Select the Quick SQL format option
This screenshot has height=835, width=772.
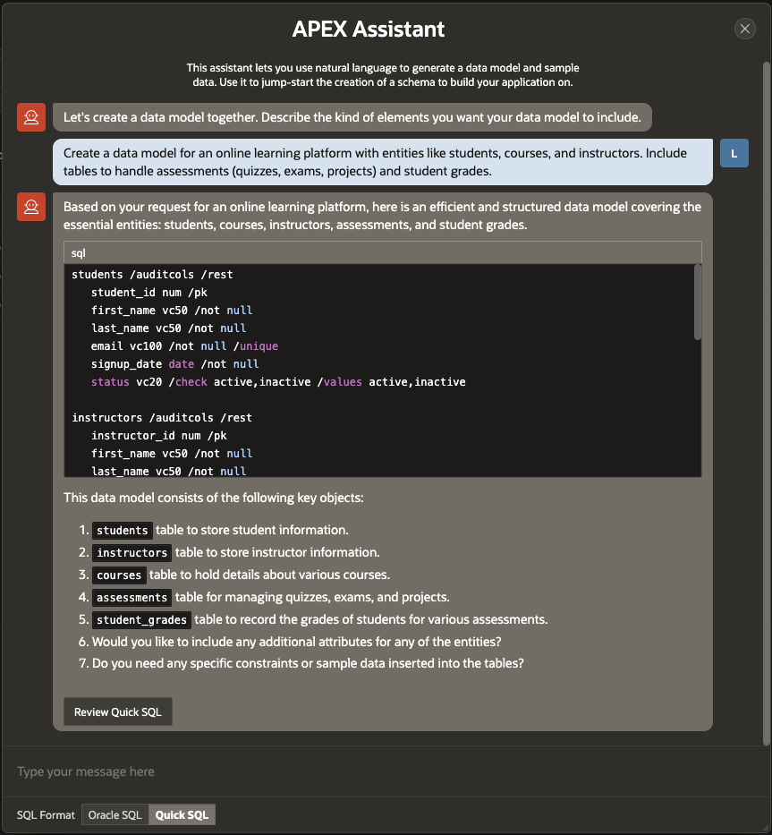pos(182,815)
